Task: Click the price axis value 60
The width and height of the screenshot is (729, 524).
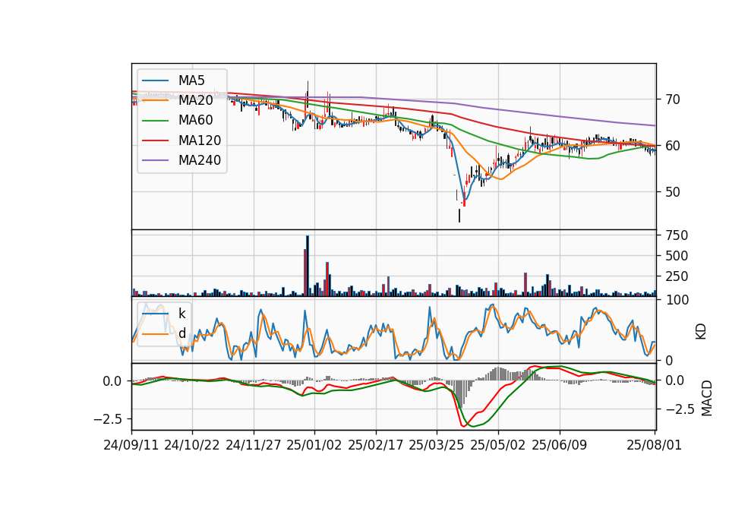Action: (672, 146)
